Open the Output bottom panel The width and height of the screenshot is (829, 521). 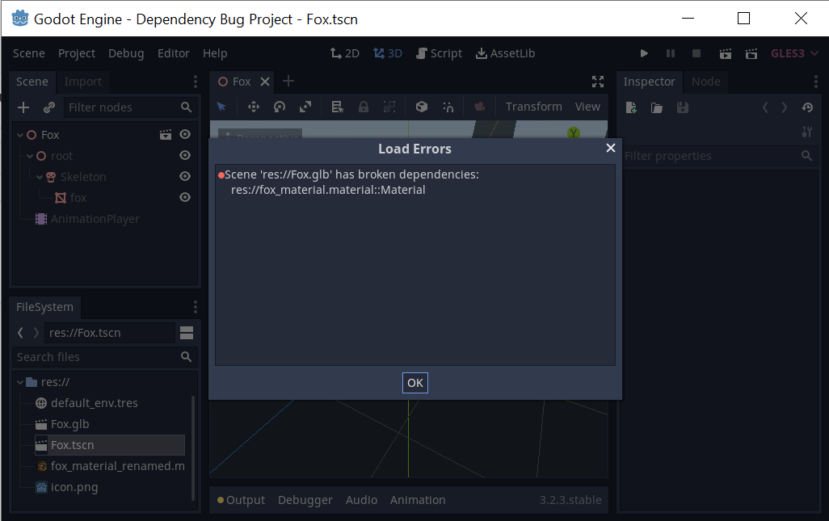[x=241, y=500]
